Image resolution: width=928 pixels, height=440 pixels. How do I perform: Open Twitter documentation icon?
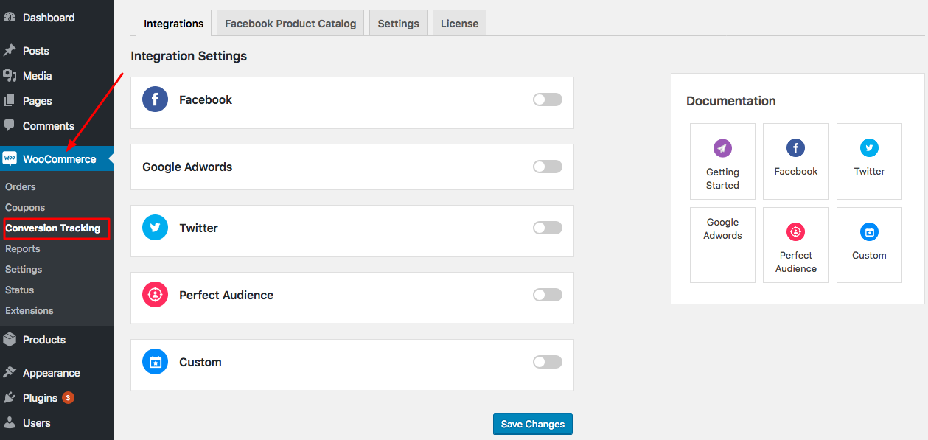(869, 148)
